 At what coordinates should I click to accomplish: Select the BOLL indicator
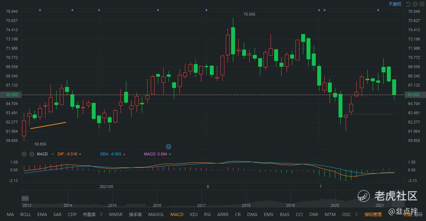pos(26,215)
